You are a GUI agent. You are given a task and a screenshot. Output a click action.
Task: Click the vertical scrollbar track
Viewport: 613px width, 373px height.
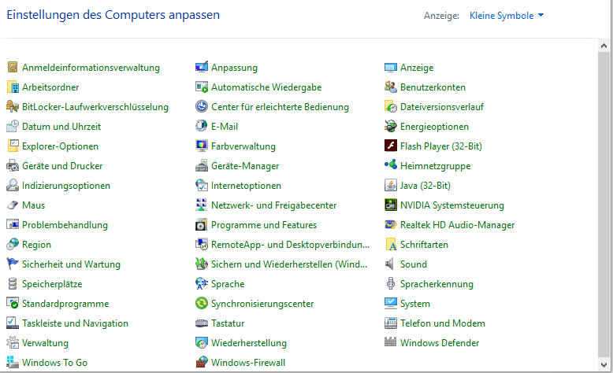pos(604,205)
